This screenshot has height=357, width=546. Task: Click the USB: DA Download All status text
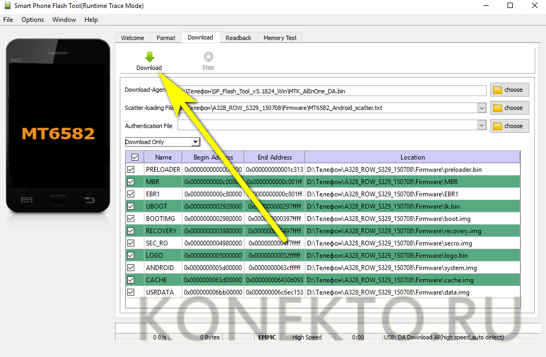pos(444,337)
